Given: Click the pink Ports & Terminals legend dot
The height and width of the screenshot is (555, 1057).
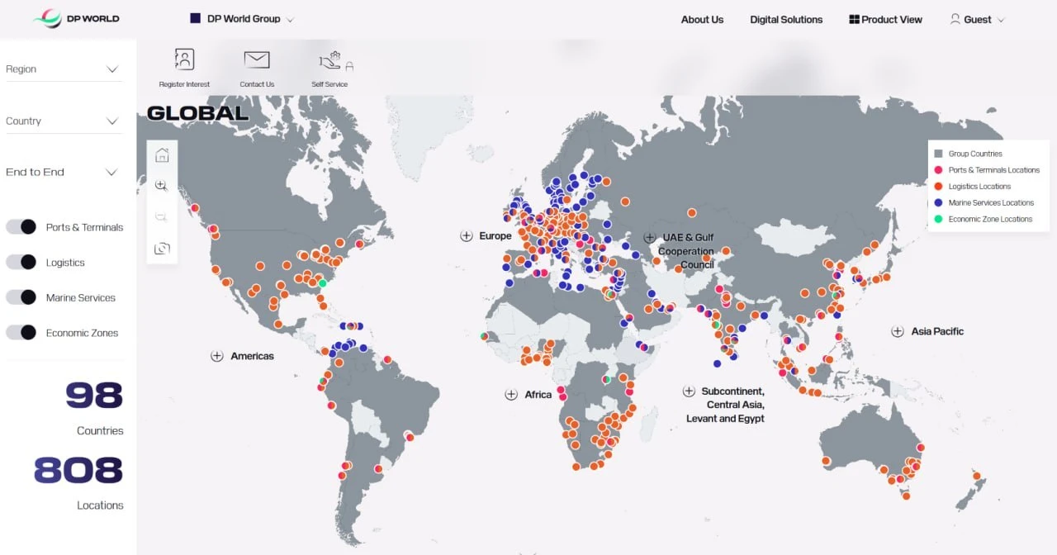Looking at the screenshot, I should point(938,169).
